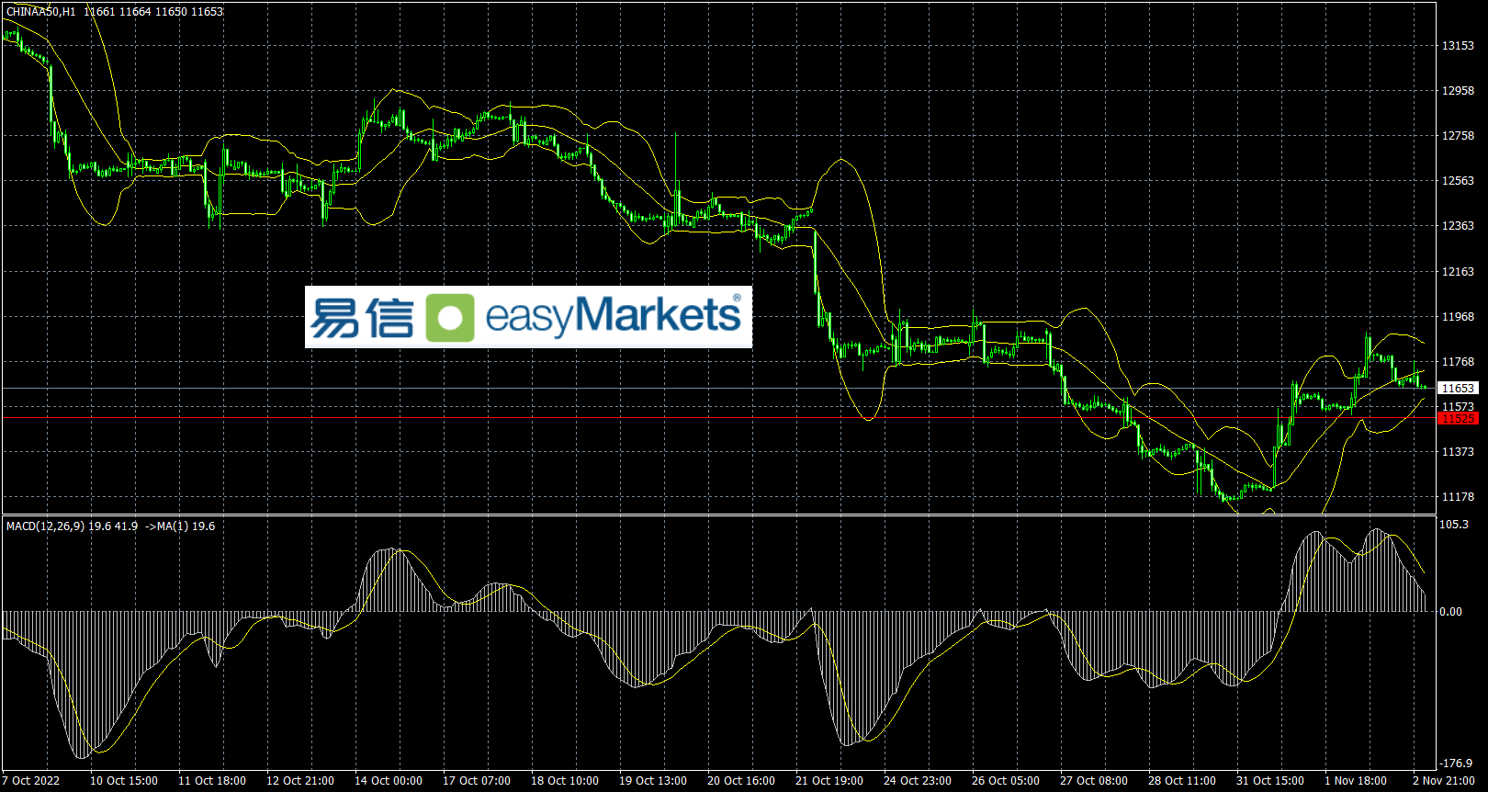This screenshot has height=792, width=1488.
Task: Click the 19 Oct 13:00 time label
Action: pyautogui.click(x=653, y=781)
